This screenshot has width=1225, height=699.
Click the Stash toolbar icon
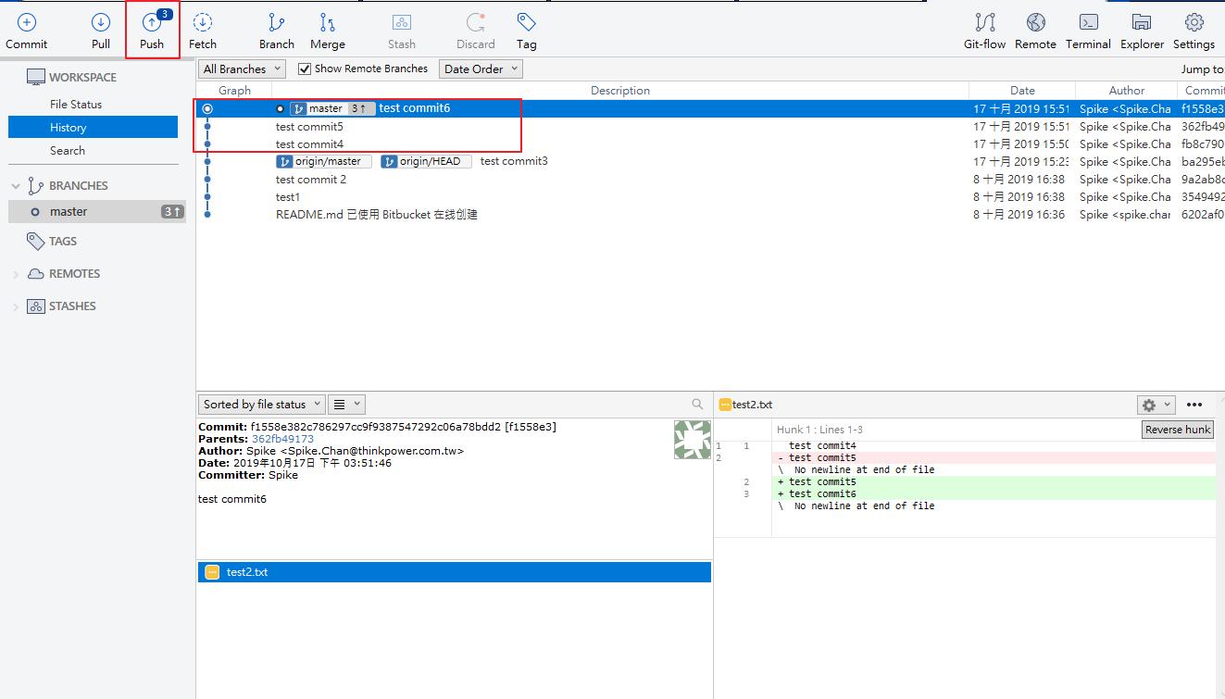point(402,31)
